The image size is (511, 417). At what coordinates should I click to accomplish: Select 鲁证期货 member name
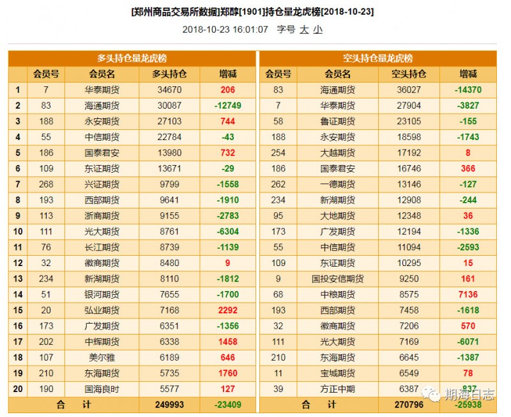(337, 122)
